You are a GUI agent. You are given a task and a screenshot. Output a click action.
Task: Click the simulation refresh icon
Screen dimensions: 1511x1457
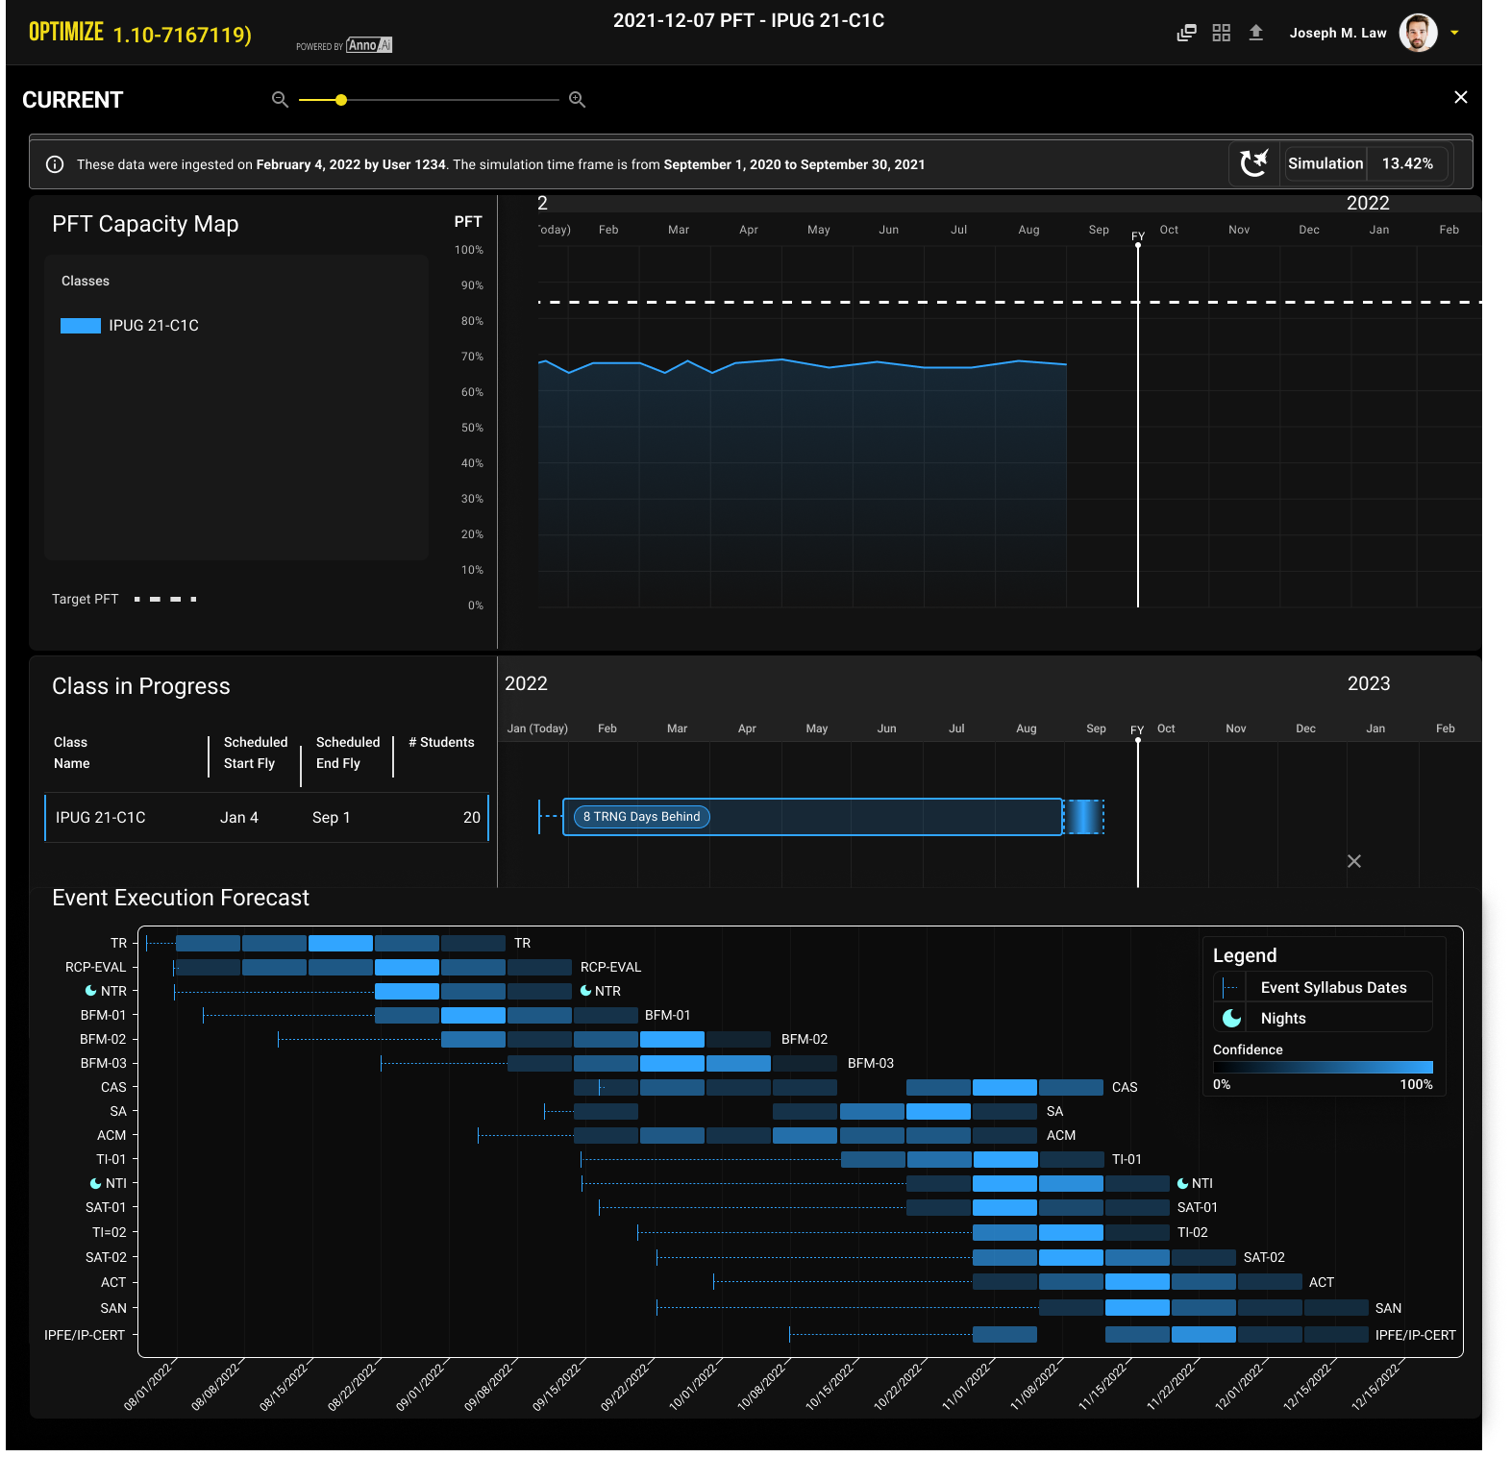1253,163
